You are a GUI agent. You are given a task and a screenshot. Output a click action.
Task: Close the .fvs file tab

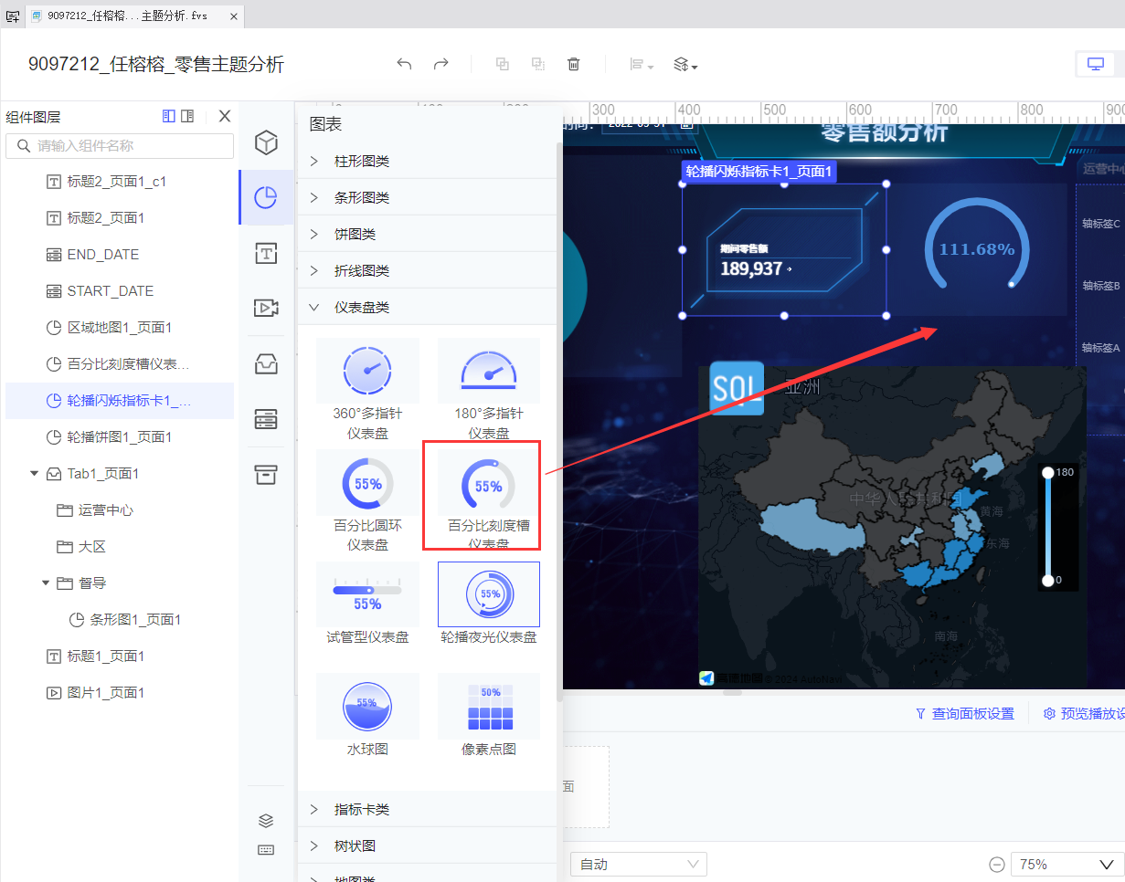233,16
